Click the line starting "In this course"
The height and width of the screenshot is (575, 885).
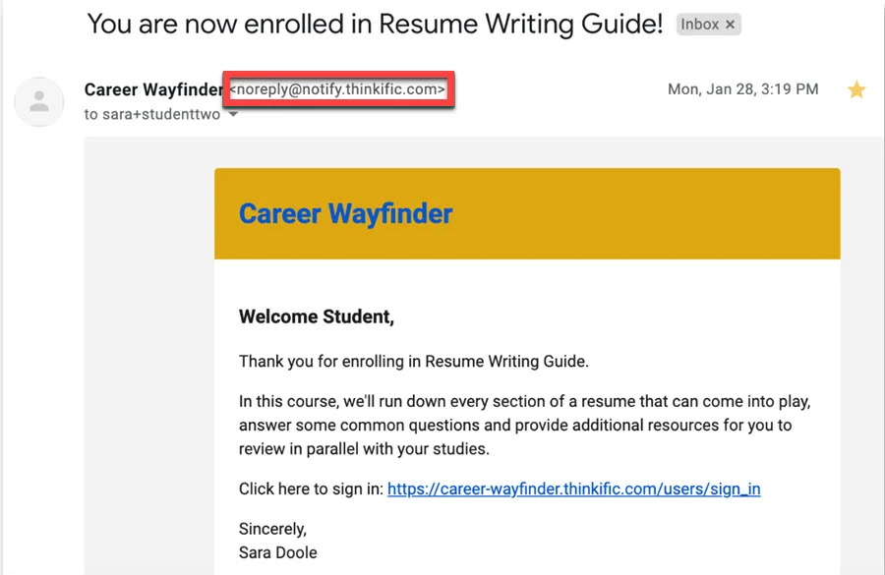click(524, 402)
